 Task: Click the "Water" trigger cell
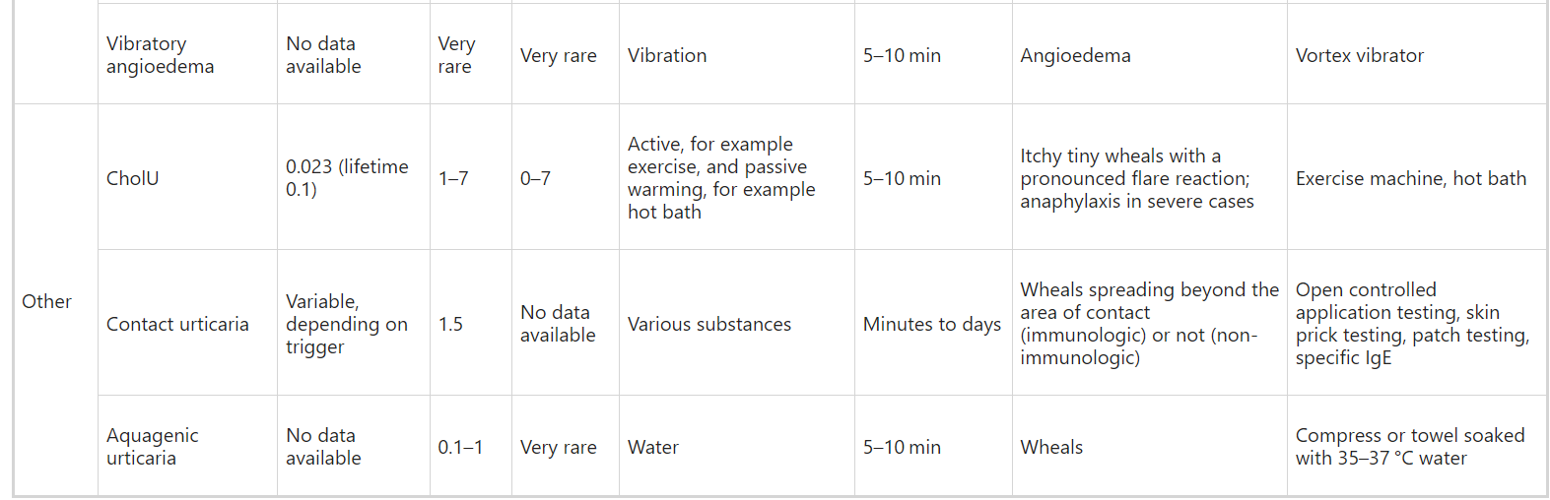tap(653, 447)
